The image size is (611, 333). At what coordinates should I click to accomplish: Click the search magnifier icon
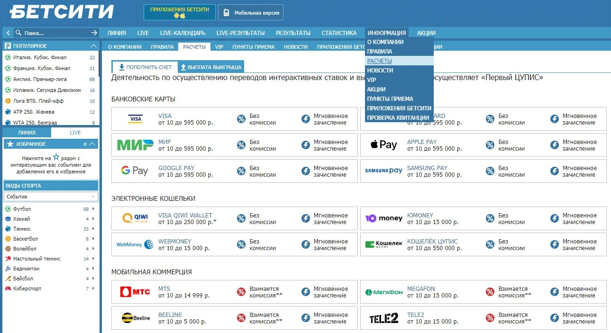pyautogui.click(x=18, y=33)
